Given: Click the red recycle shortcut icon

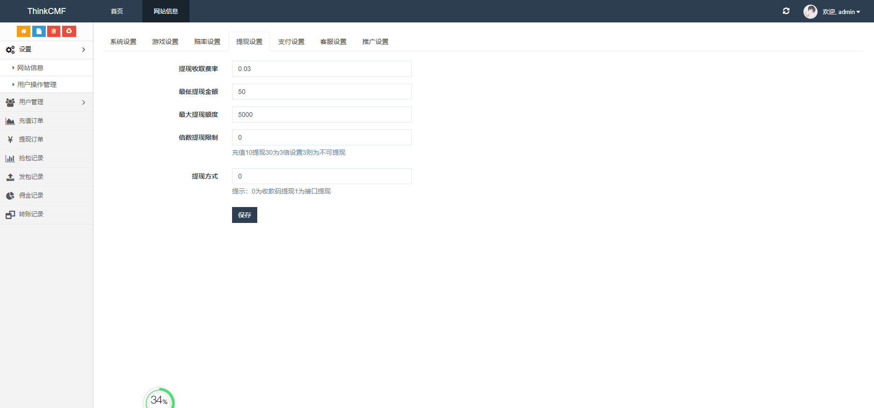Looking at the screenshot, I should pos(69,31).
